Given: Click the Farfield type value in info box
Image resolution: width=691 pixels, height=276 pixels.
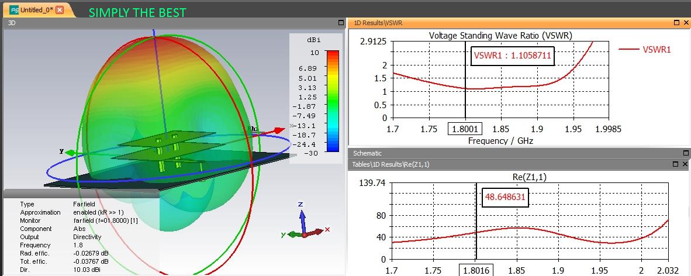Looking at the screenshot, I should (x=84, y=204).
